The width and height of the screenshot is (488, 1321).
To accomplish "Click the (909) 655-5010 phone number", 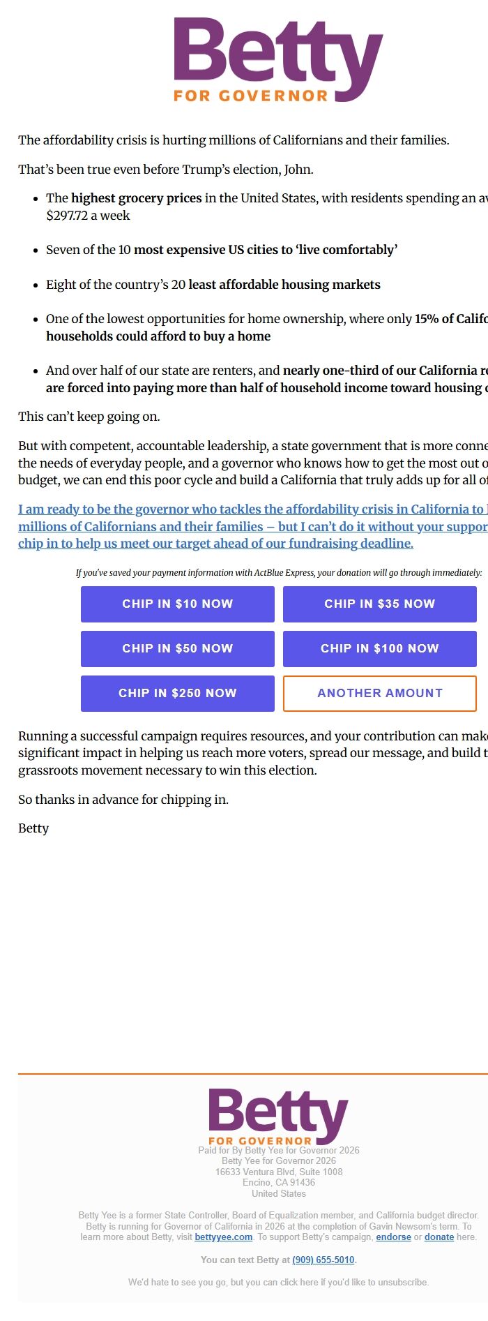I will point(323,1260).
